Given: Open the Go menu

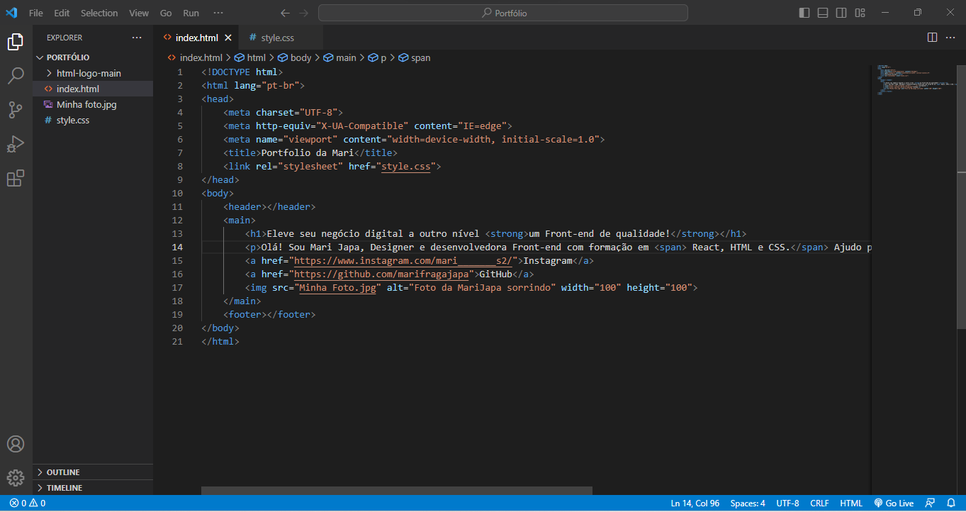Looking at the screenshot, I should tap(166, 13).
